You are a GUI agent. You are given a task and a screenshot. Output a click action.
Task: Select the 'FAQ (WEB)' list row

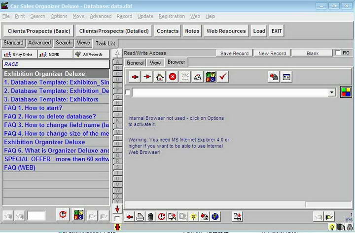pos(56,168)
